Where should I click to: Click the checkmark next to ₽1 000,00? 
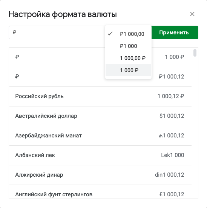tap(110, 34)
